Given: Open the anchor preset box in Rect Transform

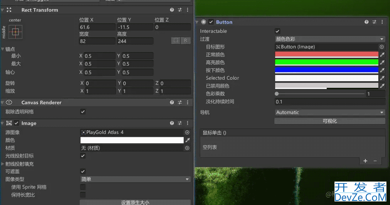Looking at the screenshot, I should 15,32.
